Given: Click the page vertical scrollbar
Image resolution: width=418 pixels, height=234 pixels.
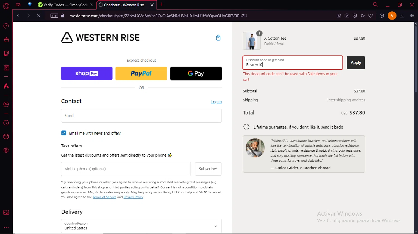Looking at the screenshot, I should pyautogui.click(x=415, y=60).
